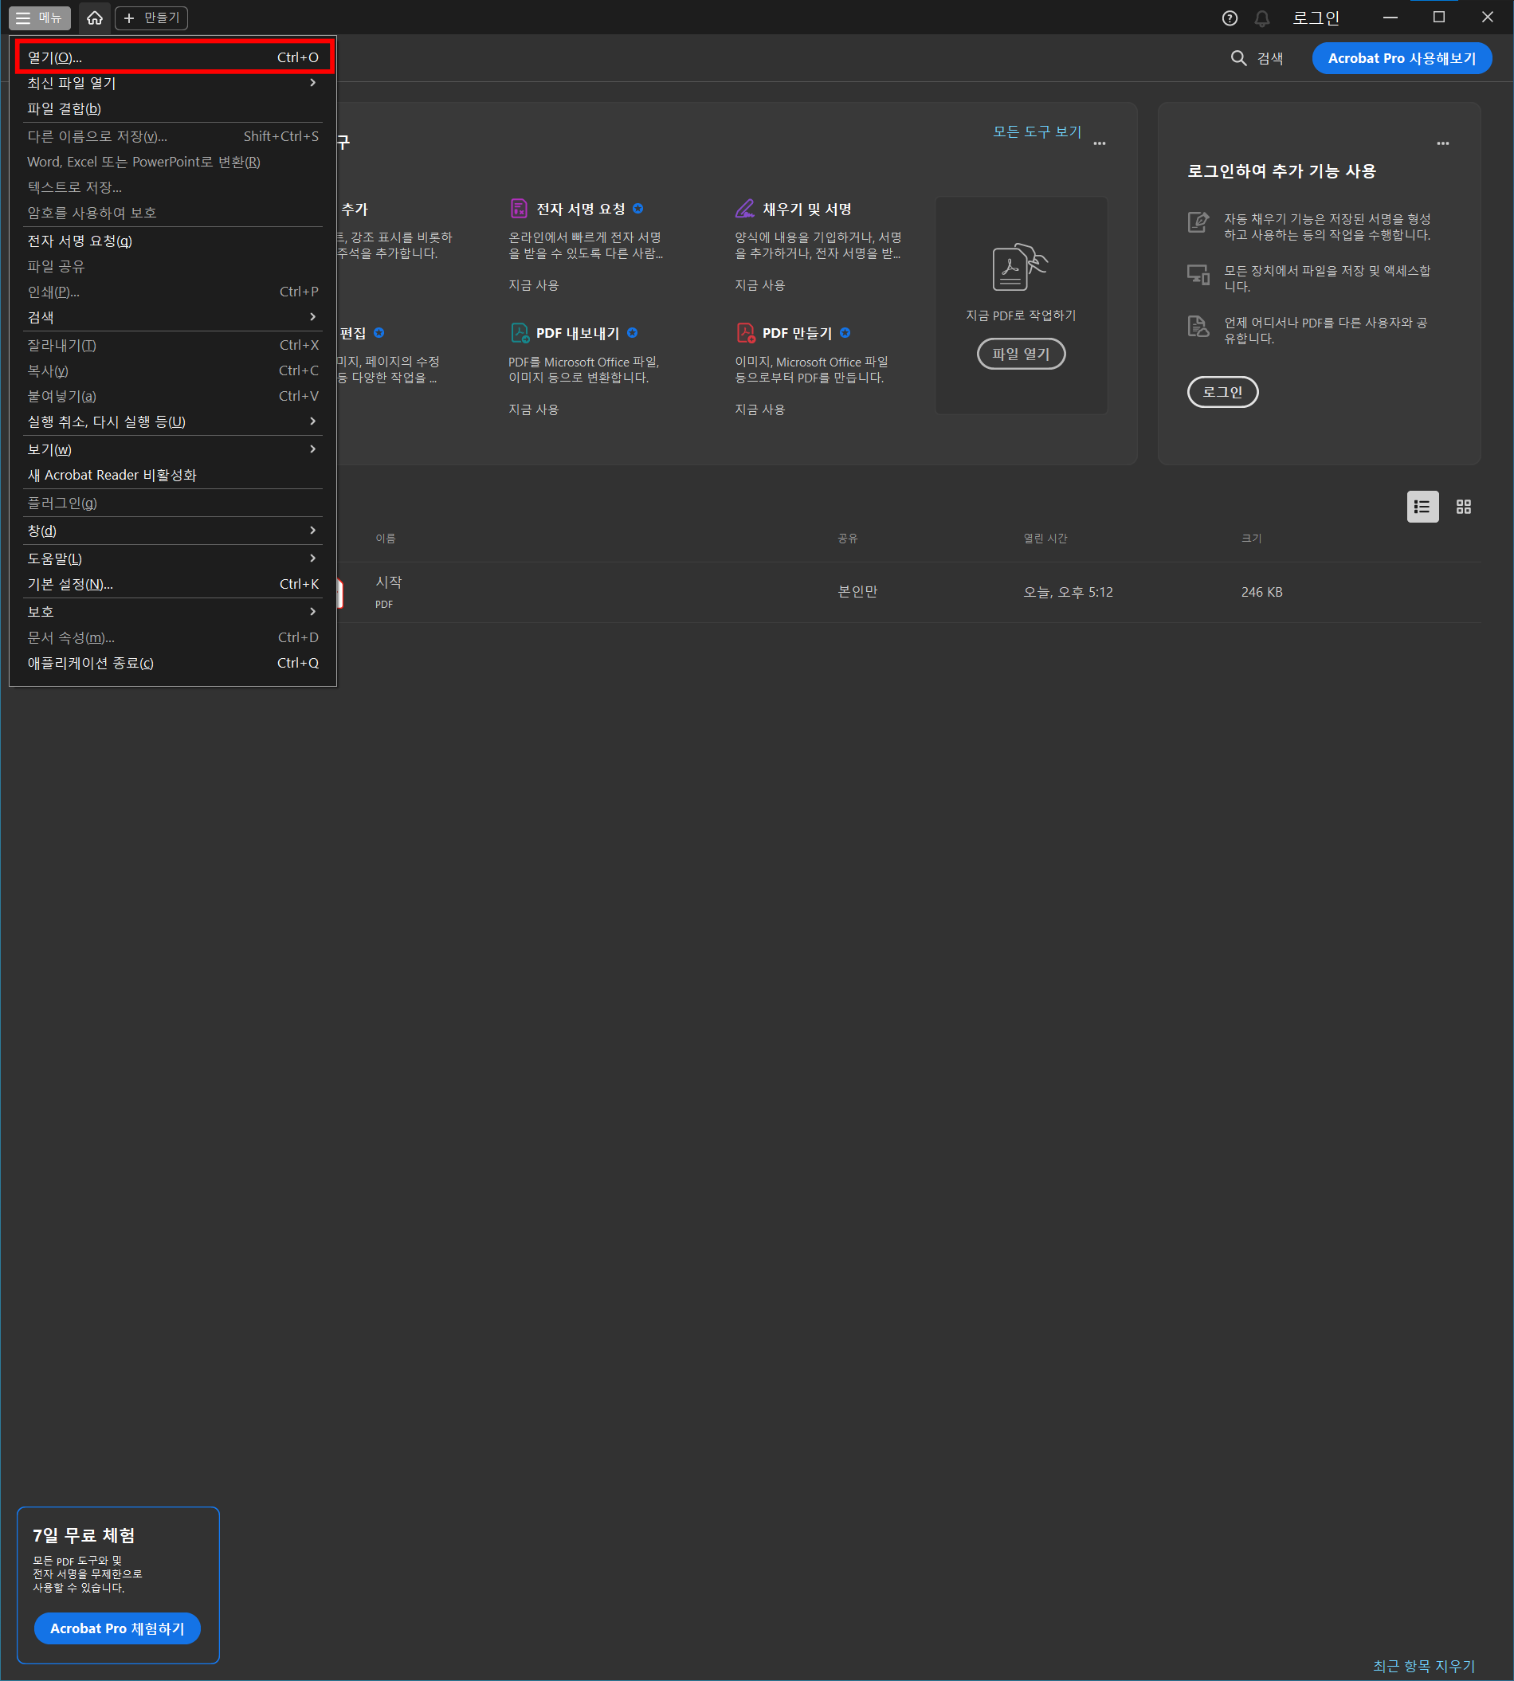Expand the 검색 submenu arrow
The width and height of the screenshot is (1514, 1681).
313,317
